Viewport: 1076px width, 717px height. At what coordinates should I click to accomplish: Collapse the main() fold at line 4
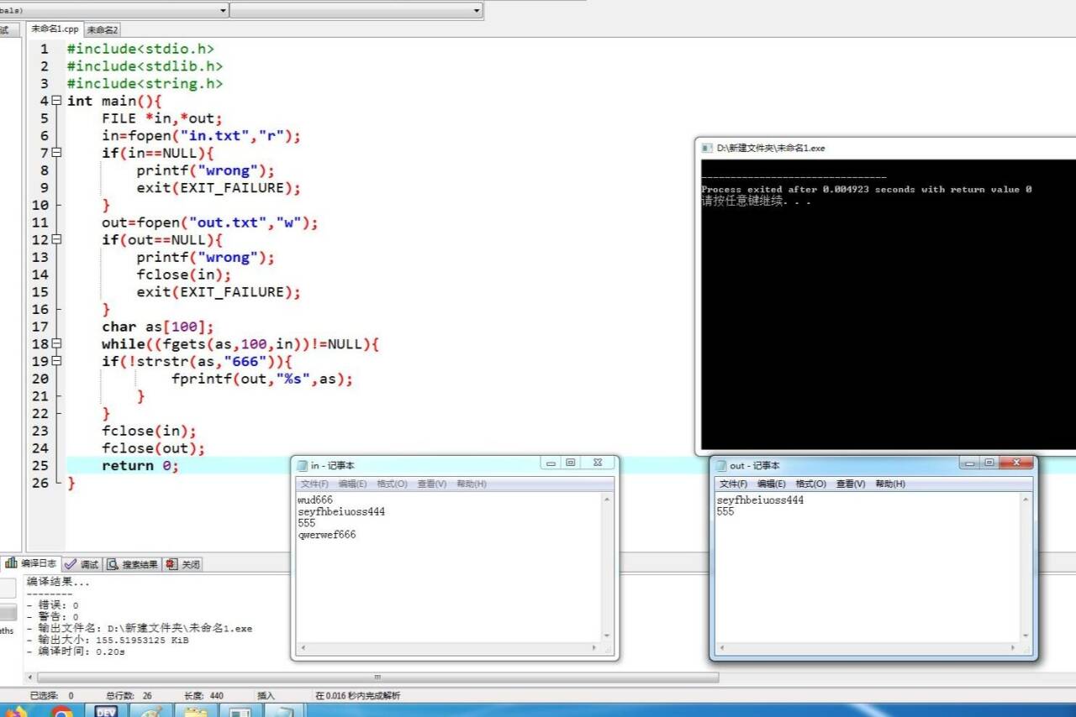[56, 101]
